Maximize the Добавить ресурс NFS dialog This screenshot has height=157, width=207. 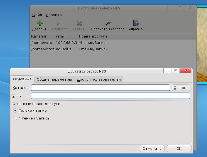tap(176, 71)
